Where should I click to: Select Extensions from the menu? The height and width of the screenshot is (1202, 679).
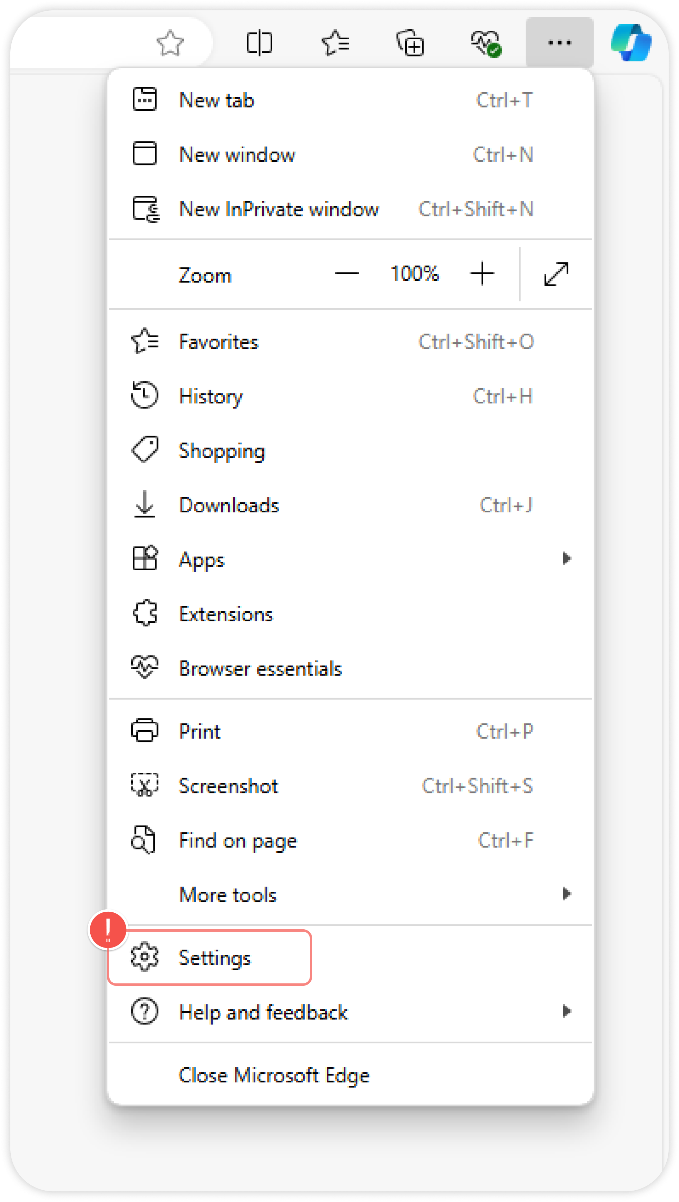[x=226, y=614]
